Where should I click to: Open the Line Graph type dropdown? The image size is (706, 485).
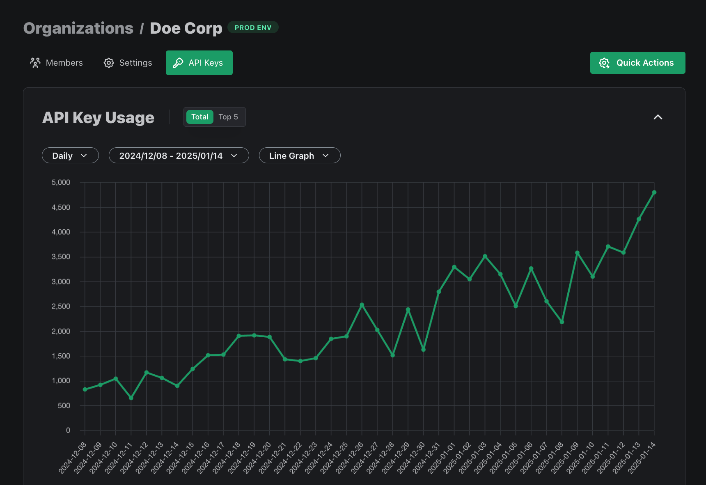(x=300, y=156)
